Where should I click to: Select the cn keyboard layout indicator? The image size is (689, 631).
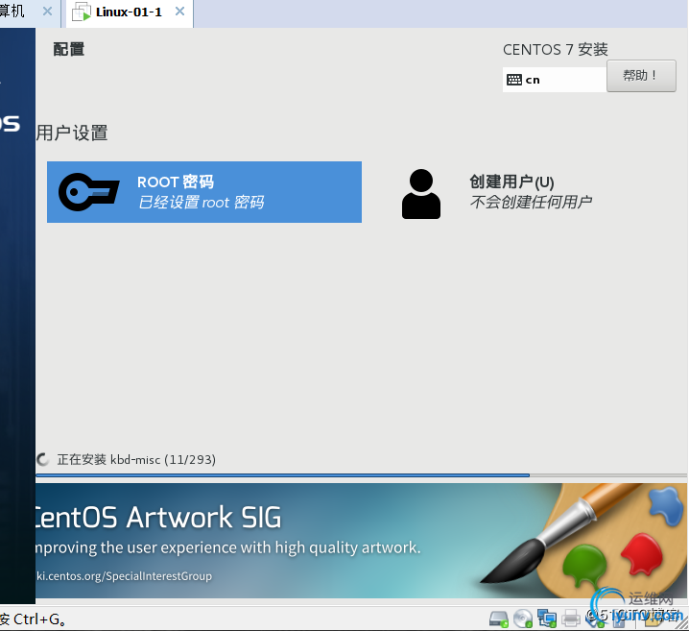[555, 80]
